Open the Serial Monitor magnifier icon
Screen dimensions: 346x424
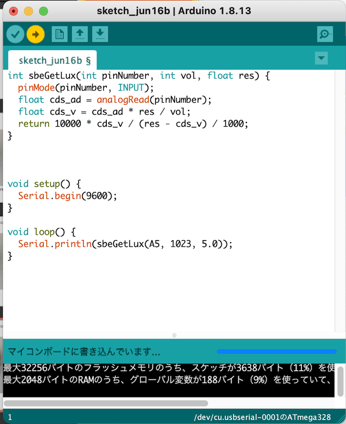(x=325, y=34)
